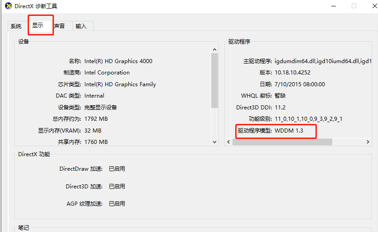Click the up arrow in 设备 scrollbar

tap(215, 49)
